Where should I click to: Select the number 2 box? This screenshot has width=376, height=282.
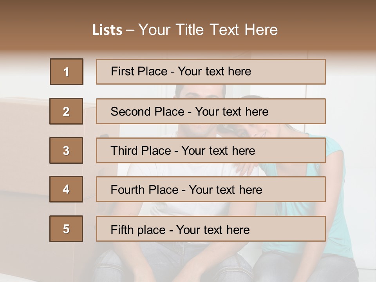tap(66, 111)
